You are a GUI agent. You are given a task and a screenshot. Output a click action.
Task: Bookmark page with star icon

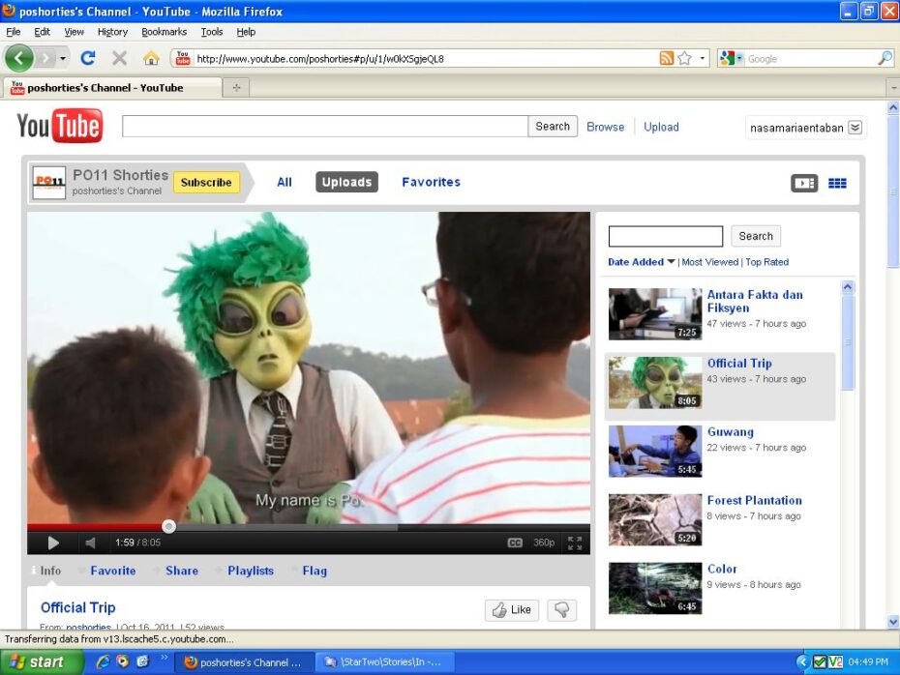tap(684, 58)
